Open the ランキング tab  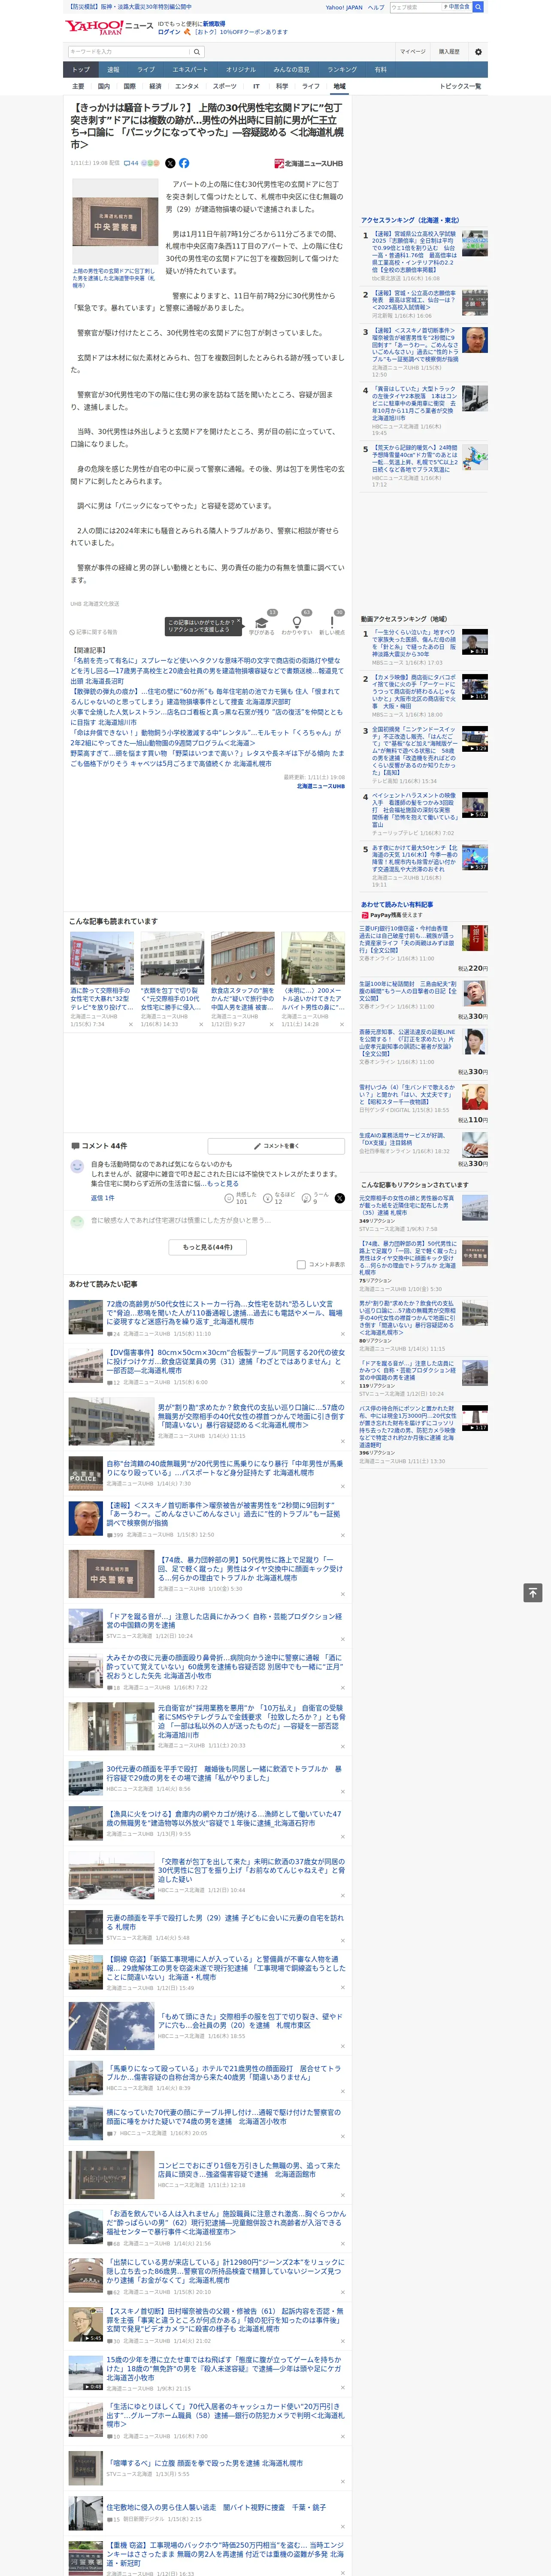tap(342, 70)
